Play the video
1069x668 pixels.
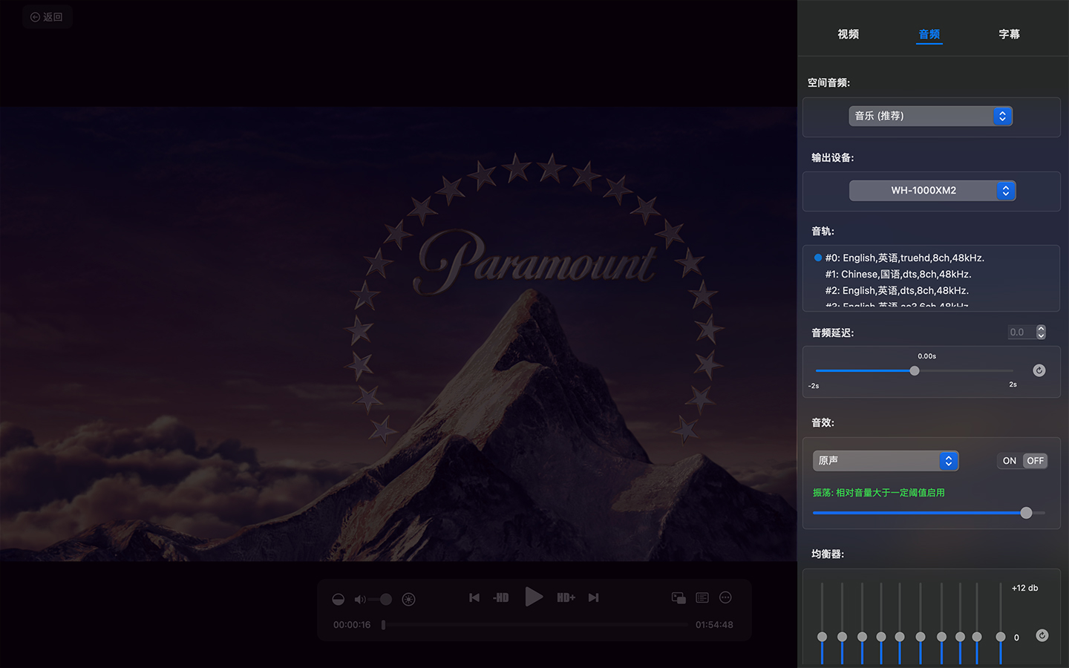(x=534, y=597)
